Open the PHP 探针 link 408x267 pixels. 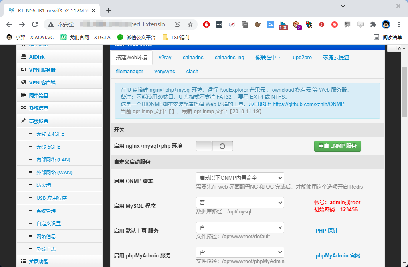(327, 231)
